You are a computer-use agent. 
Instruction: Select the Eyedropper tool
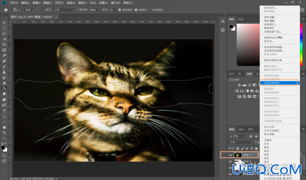click(x=4, y=55)
